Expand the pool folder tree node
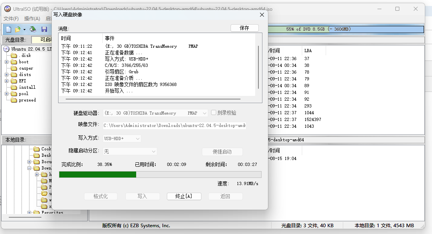Viewport: 432px width, 234px height. tap(7, 94)
